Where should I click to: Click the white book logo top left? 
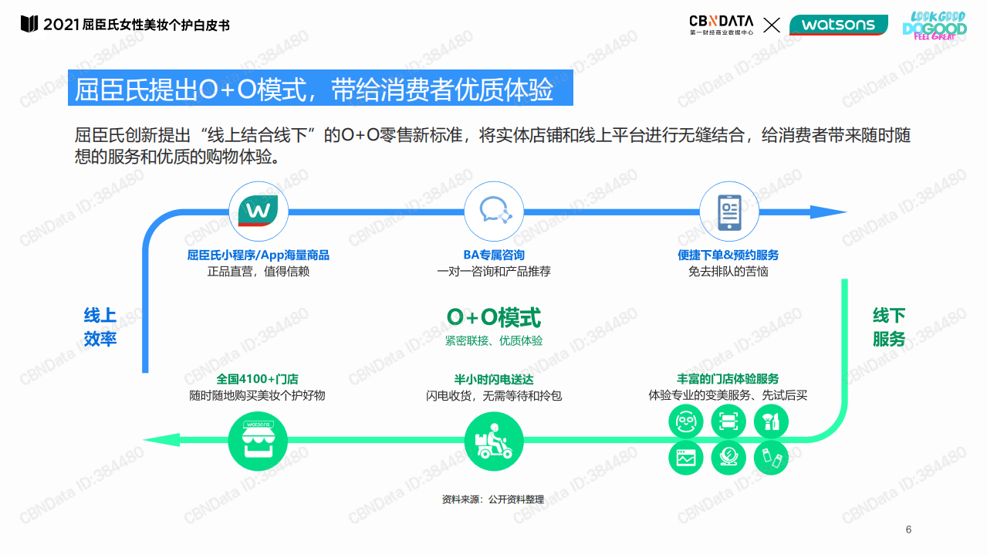[30, 24]
